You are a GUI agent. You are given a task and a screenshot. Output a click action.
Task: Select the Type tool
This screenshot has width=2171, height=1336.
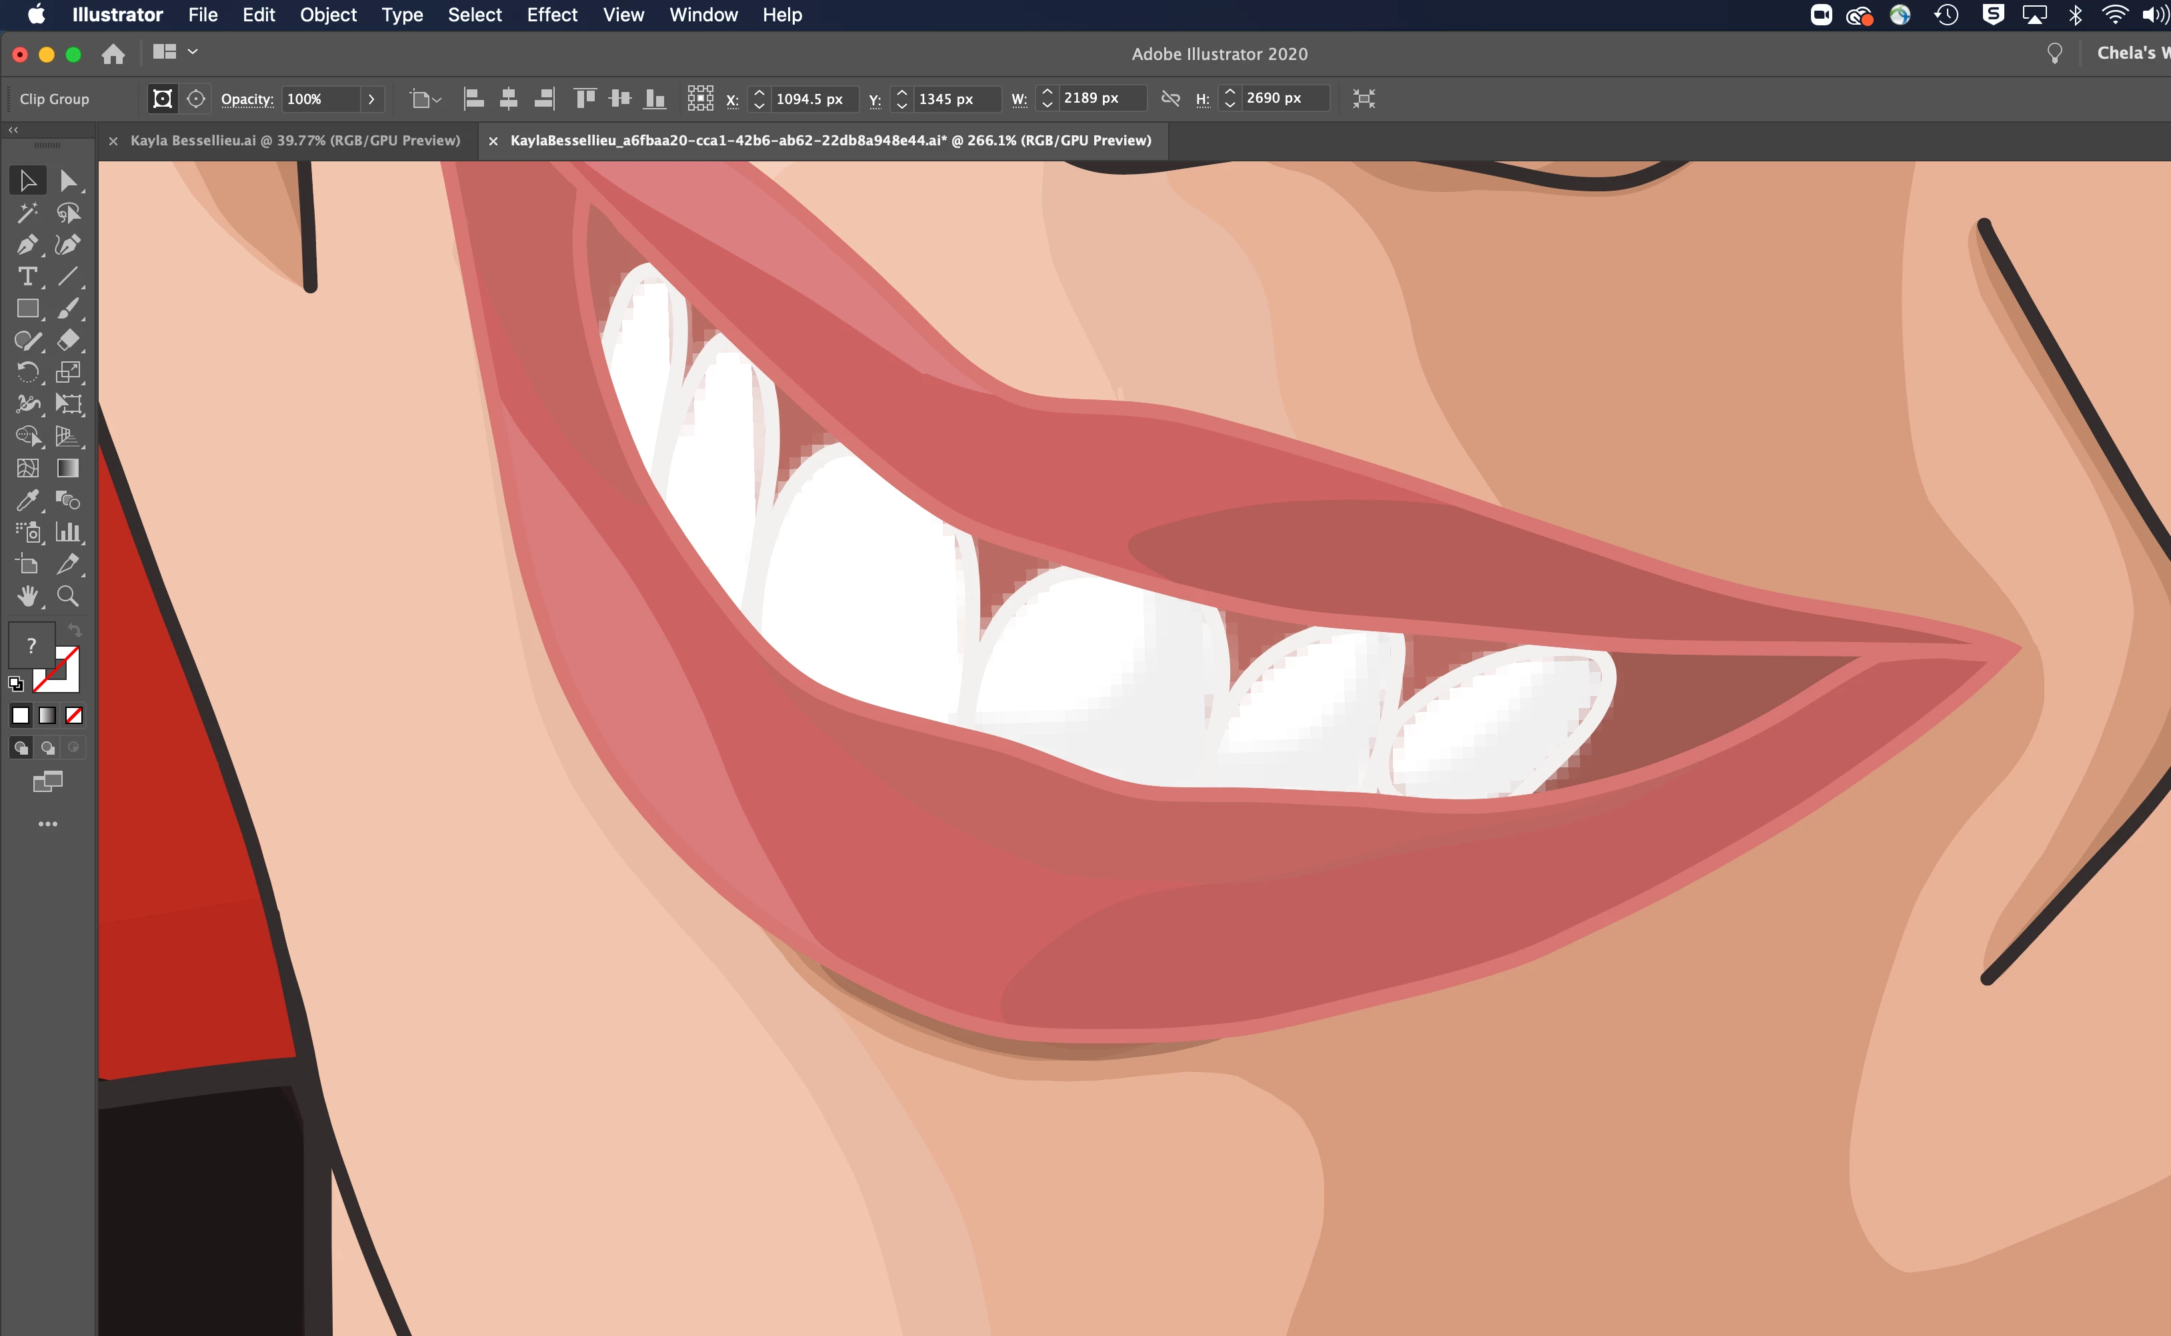(x=27, y=277)
